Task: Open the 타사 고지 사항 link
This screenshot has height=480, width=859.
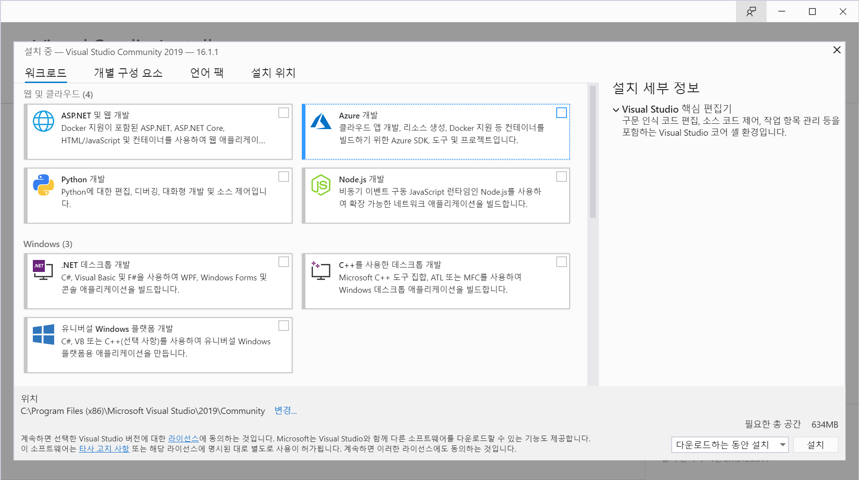Action: [x=104, y=449]
